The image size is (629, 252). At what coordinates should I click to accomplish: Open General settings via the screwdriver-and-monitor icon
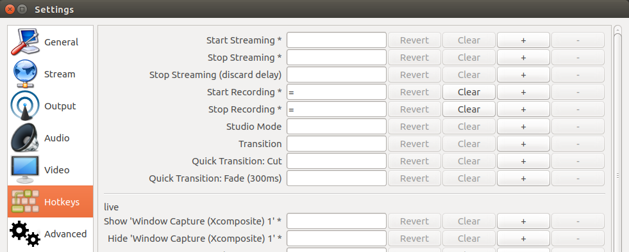(x=25, y=42)
